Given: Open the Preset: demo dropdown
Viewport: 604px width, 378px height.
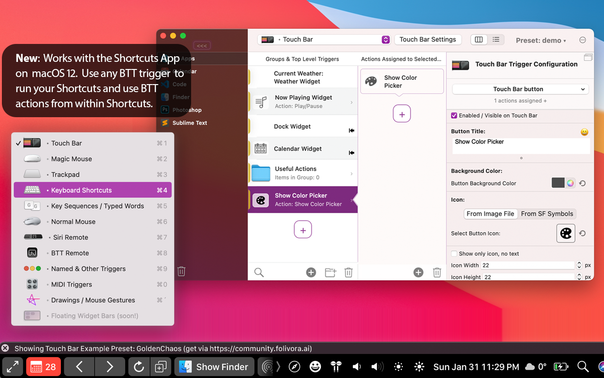Looking at the screenshot, I should pos(541,41).
